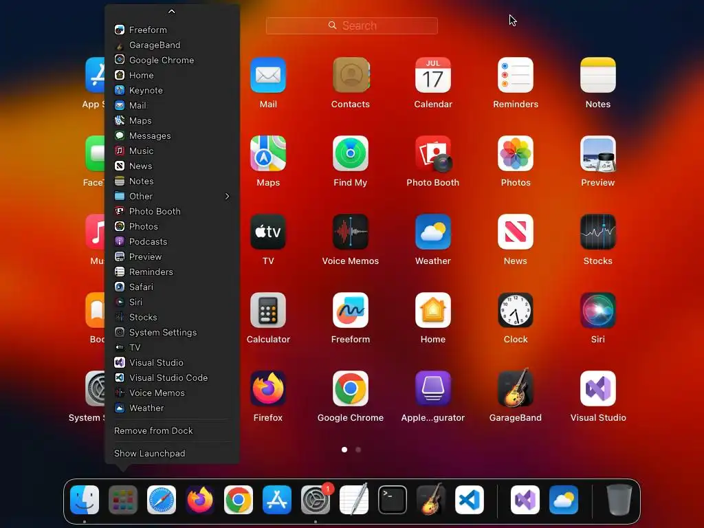704x528 pixels.
Task: Switch to the second Launchpad page dot
Action: pos(358,450)
